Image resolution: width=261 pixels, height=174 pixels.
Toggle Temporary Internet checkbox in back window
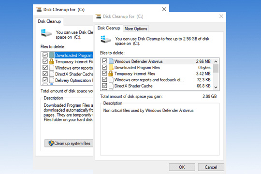click(x=45, y=61)
